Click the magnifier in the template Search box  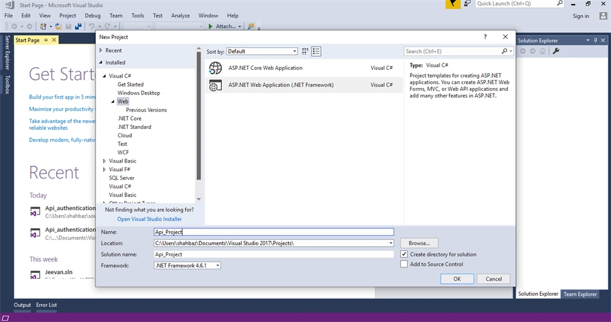pyautogui.click(x=504, y=51)
